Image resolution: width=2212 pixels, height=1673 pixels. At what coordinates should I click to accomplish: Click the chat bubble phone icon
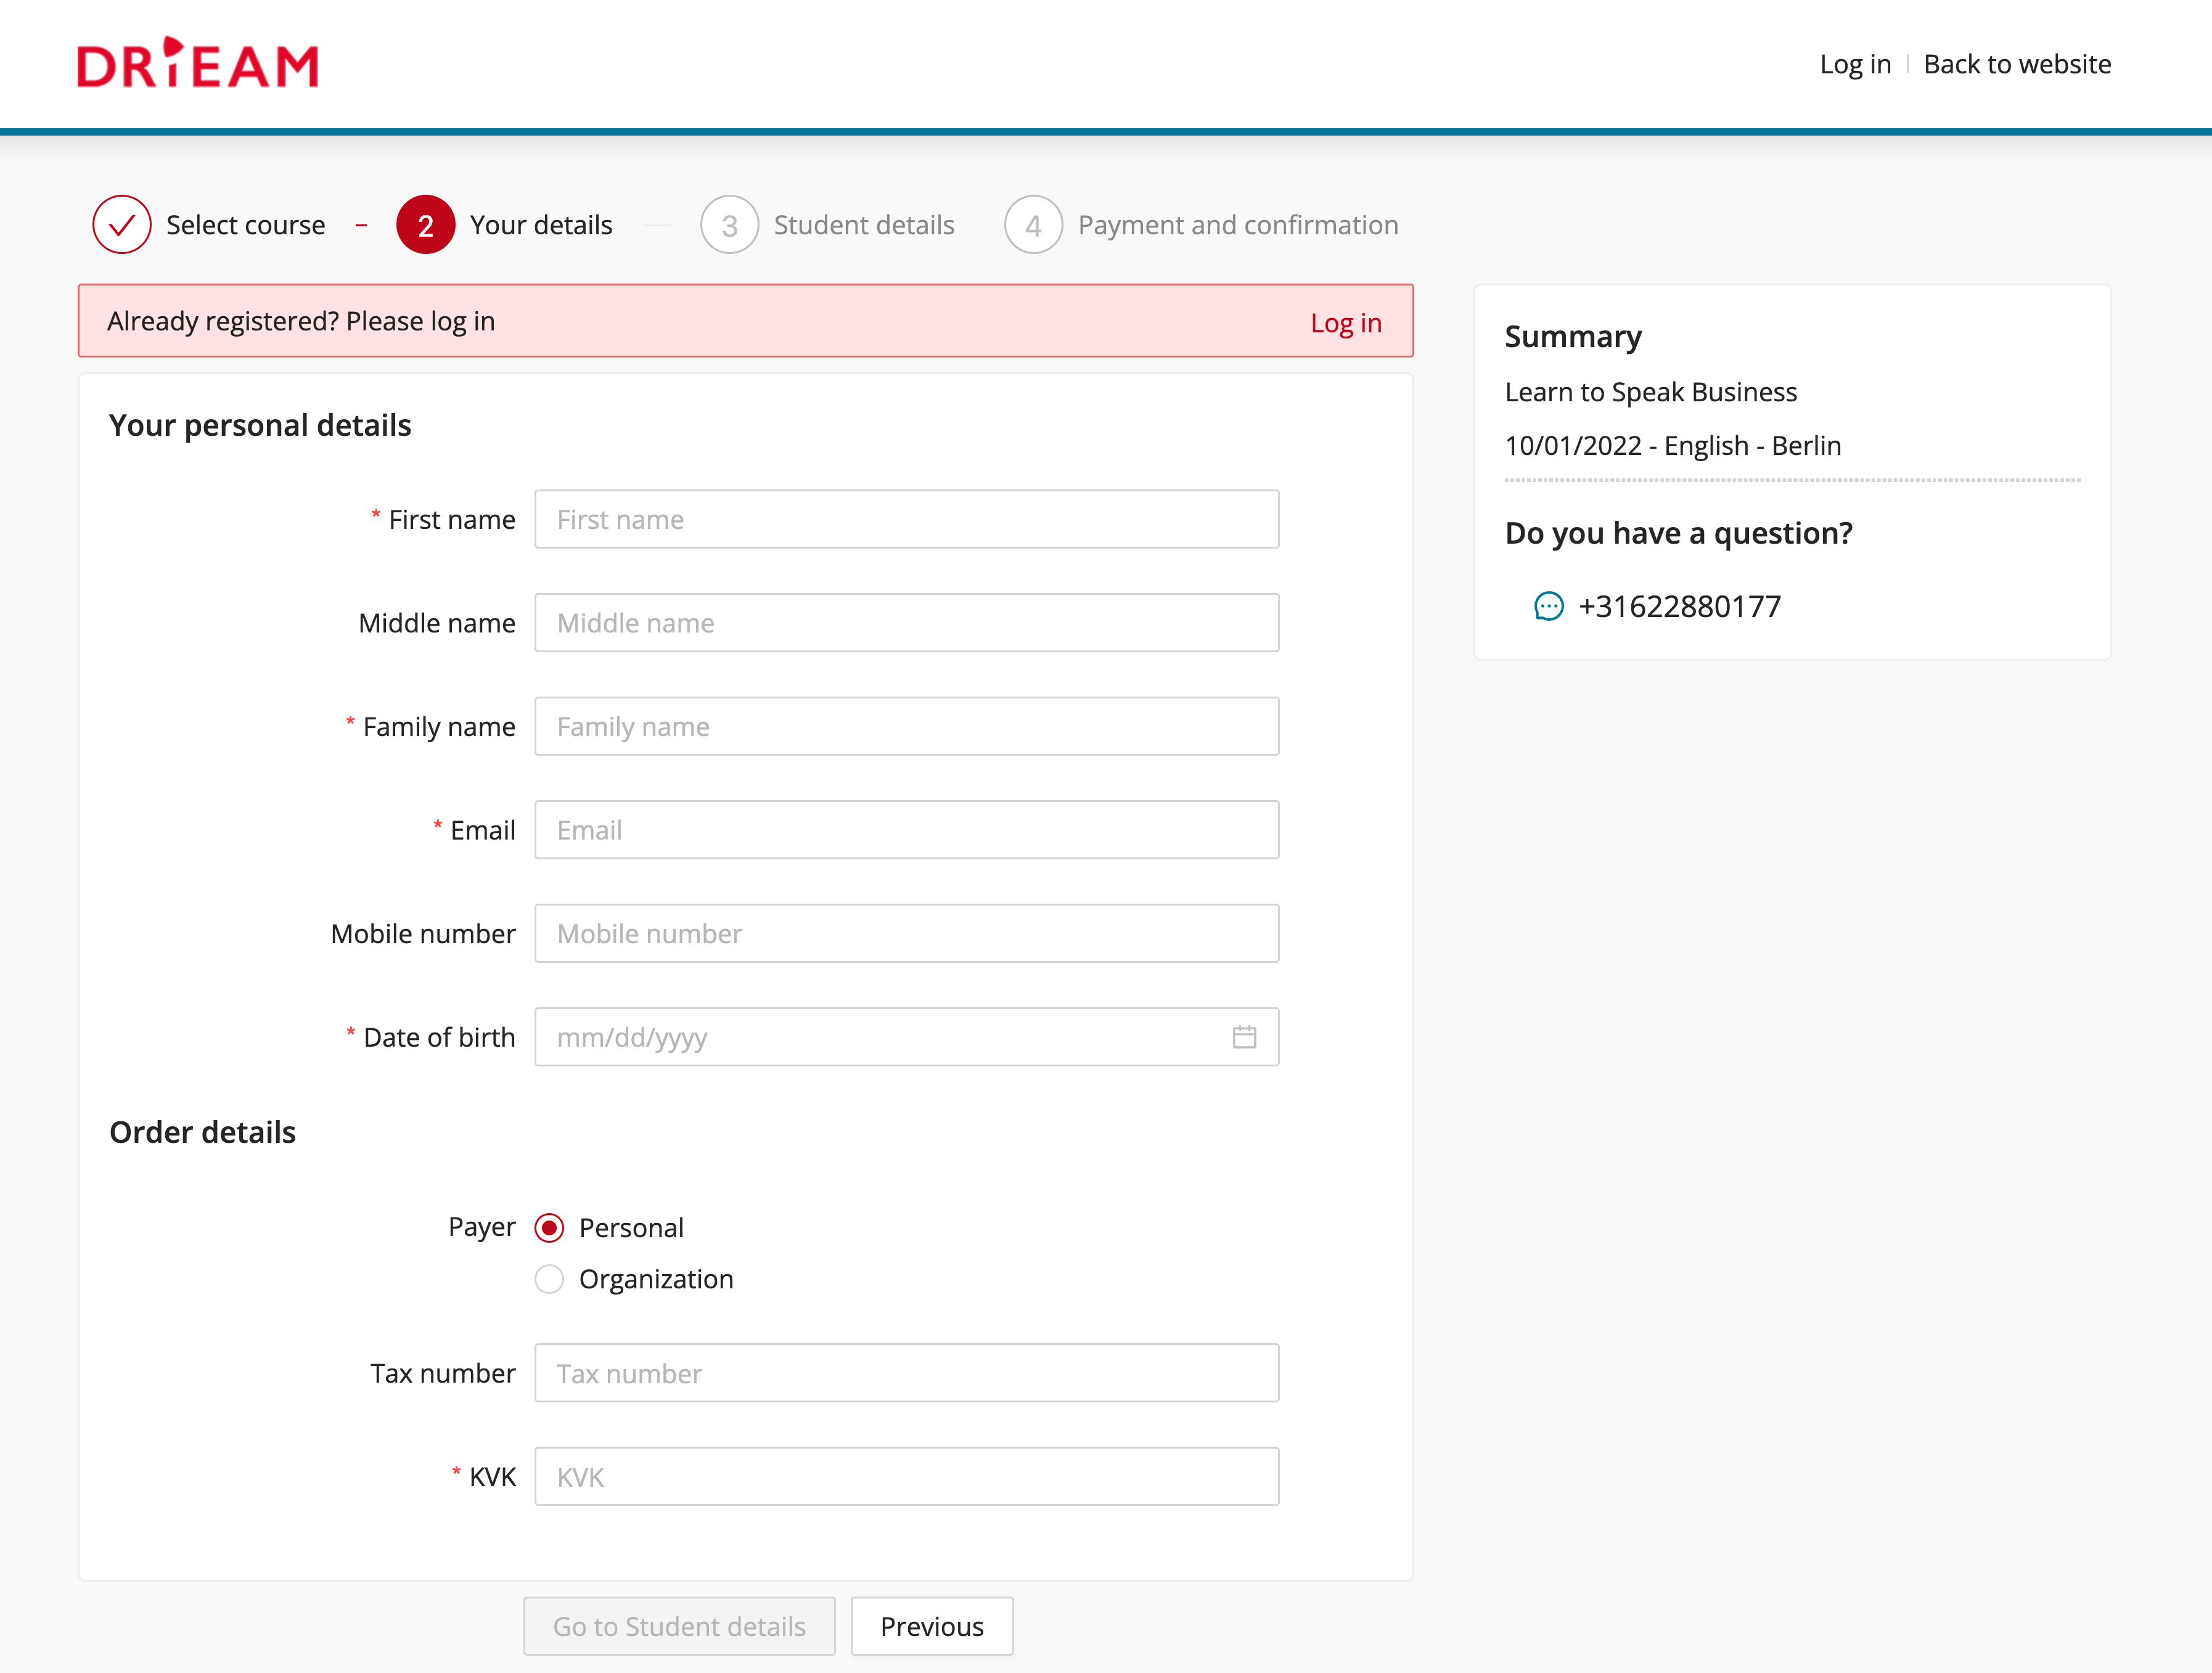(x=1548, y=606)
